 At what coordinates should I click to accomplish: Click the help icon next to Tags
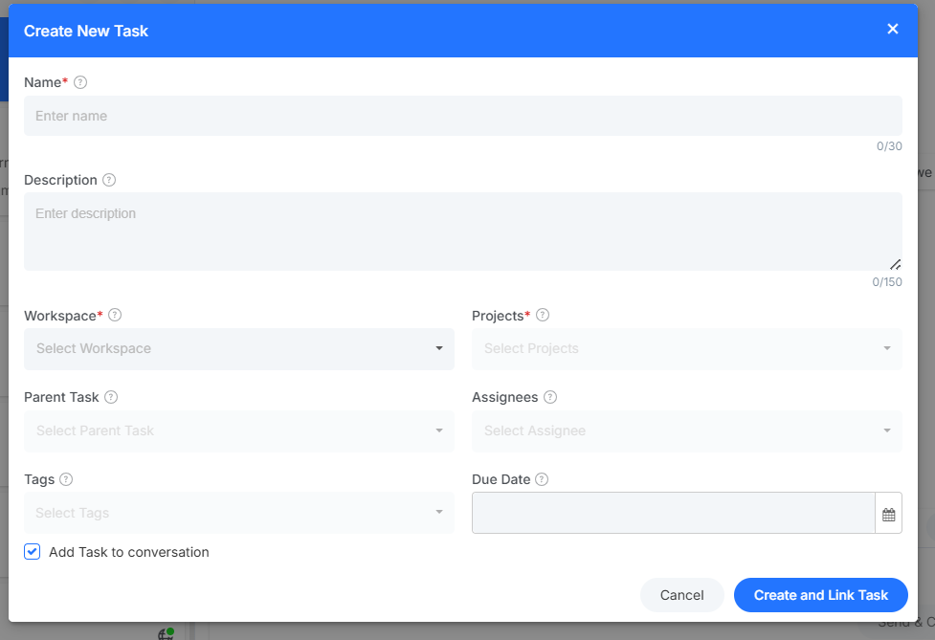[66, 479]
